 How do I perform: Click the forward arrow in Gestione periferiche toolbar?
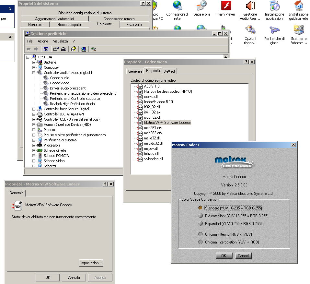(36, 49)
